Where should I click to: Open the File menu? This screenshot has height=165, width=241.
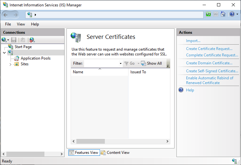[8, 24]
